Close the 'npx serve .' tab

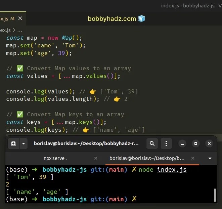(96, 158)
